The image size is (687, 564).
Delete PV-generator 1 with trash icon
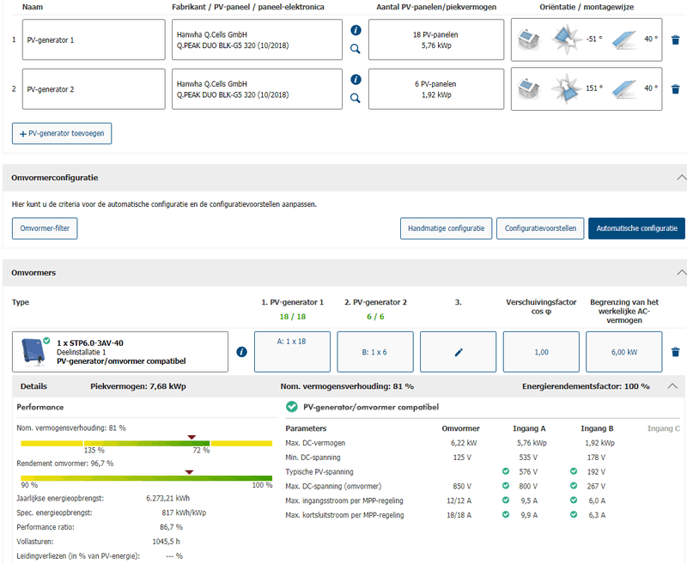coord(675,39)
